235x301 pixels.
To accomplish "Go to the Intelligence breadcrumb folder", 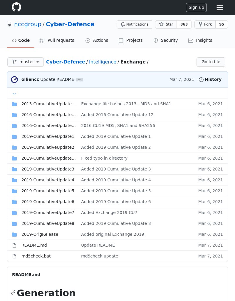I will coord(103,62).
